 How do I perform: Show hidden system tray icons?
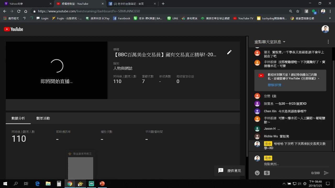(x=284, y=184)
